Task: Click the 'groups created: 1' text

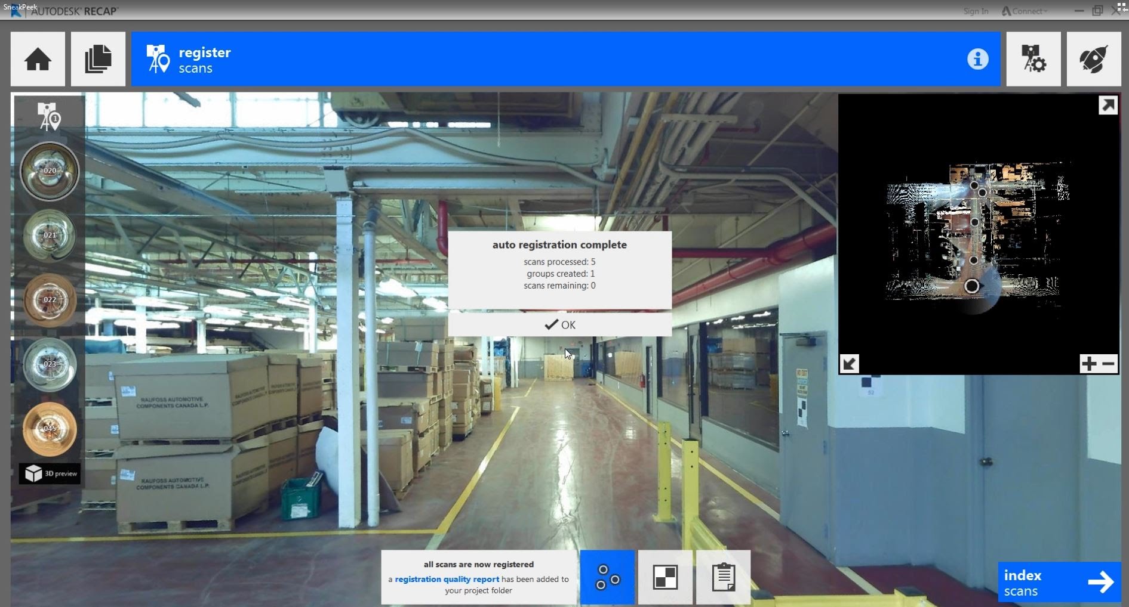Action: [561, 274]
